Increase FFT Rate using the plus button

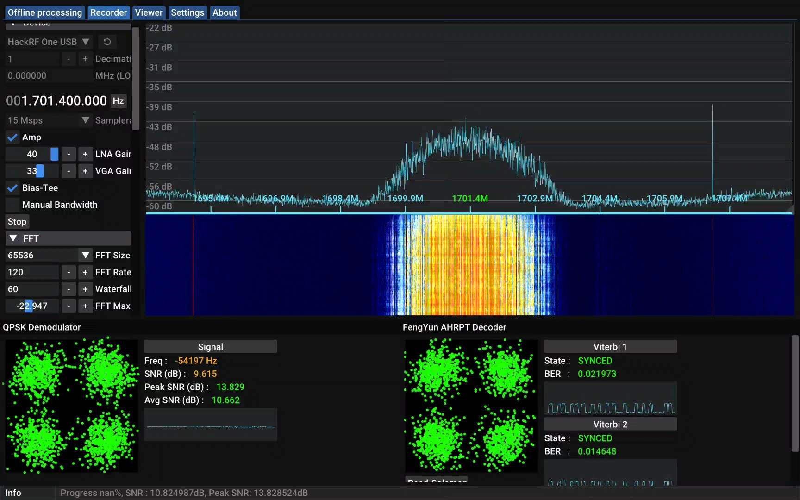(x=85, y=272)
